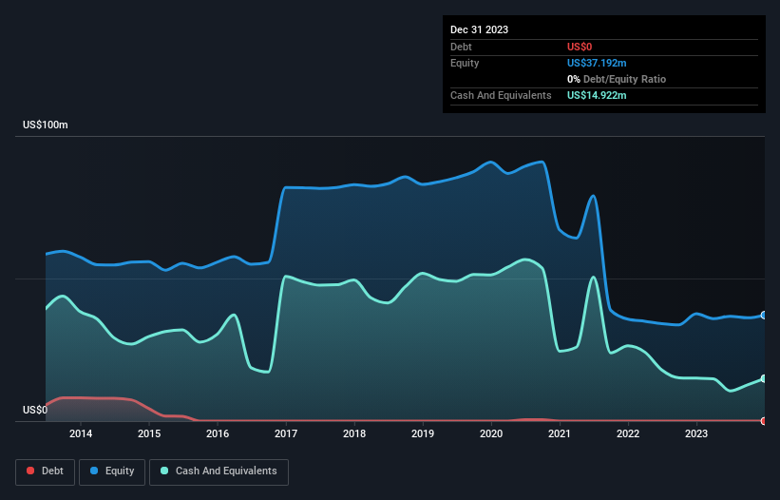Select the 2018 x-axis label
Viewport: 780px width, 500px height.
354,433
